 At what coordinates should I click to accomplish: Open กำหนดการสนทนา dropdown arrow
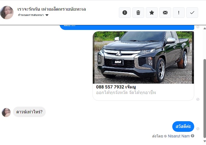(x=47, y=15)
